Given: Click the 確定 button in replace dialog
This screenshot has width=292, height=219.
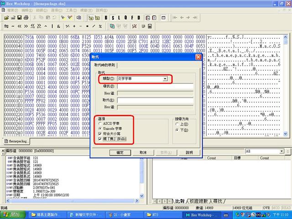Looking at the screenshot, I should pos(120,152).
